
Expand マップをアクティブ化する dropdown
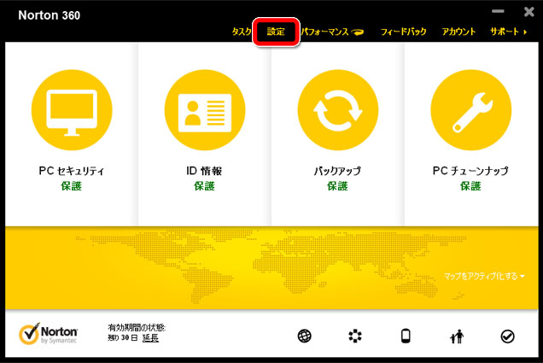(484, 276)
